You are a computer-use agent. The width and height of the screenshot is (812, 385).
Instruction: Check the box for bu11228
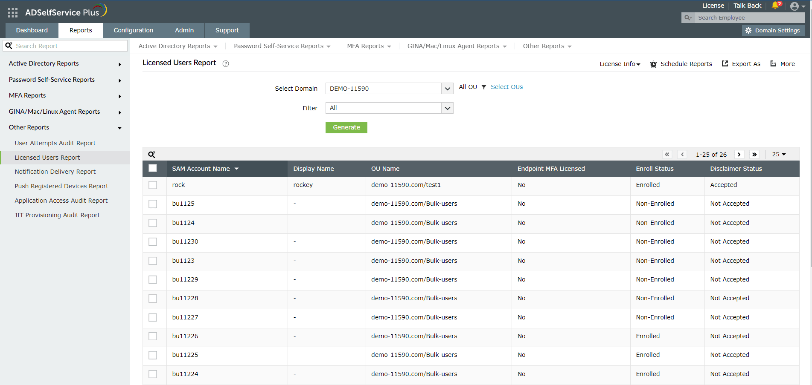(153, 299)
